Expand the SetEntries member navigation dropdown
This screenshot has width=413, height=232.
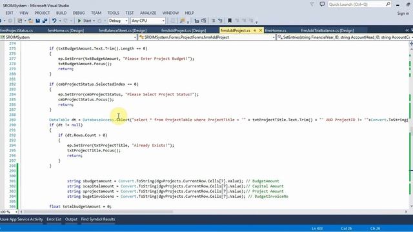pos(412,37)
